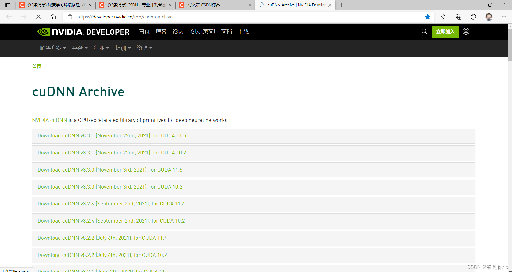
Task: Open 首页 in the top navigation
Action: point(144,32)
